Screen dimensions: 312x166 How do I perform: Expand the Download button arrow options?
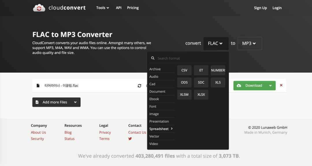pos(270,85)
